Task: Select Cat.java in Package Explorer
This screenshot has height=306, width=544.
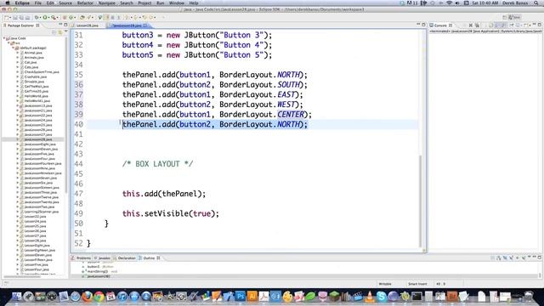Action: point(31,62)
